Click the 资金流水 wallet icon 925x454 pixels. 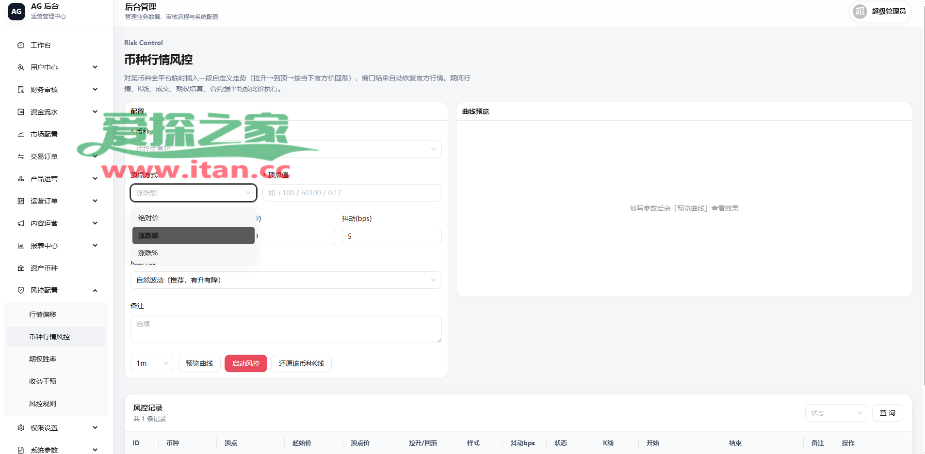pyautogui.click(x=21, y=112)
